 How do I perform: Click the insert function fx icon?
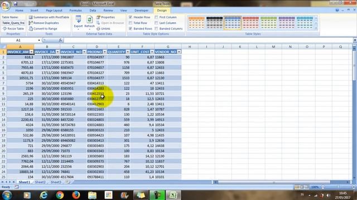pos(60,40)
